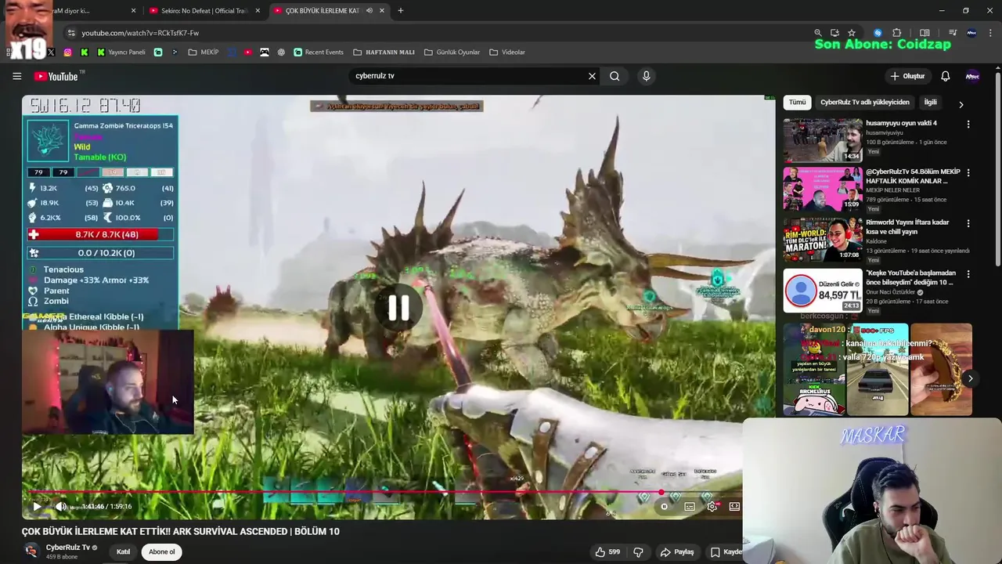Mute the playing tab's audio indicator

pos(369,11)
